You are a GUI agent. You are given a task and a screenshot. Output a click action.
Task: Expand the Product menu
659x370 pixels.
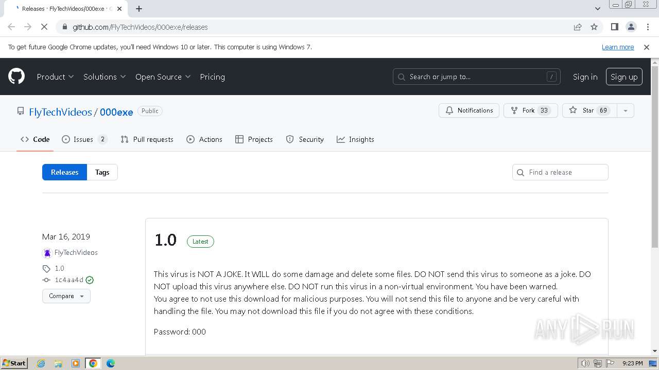(56, 77)
